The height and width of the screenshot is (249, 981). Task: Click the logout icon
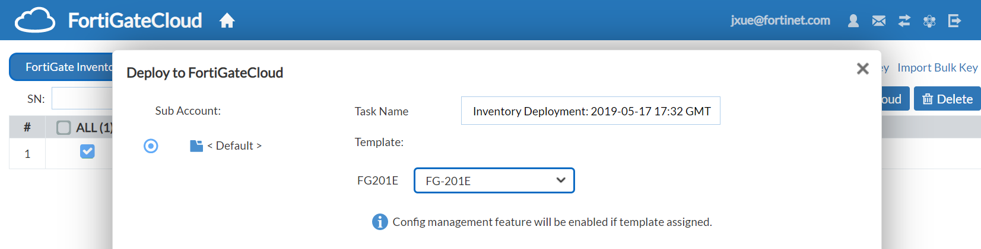(x=954, y=21)
